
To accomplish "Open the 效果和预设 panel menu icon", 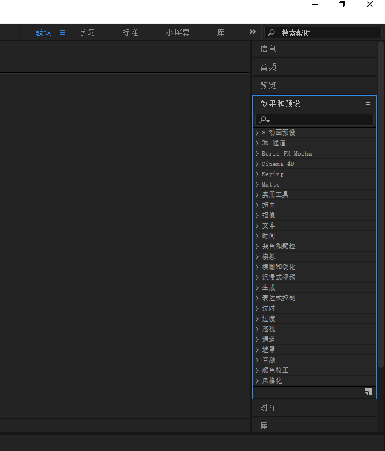I will point(368,104).
